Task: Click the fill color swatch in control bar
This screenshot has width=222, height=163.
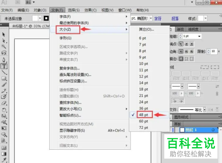Action: click(x=35, y=19)
